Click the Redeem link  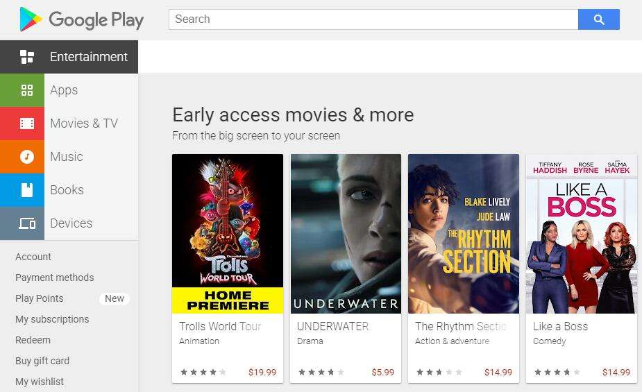point(33,340)
